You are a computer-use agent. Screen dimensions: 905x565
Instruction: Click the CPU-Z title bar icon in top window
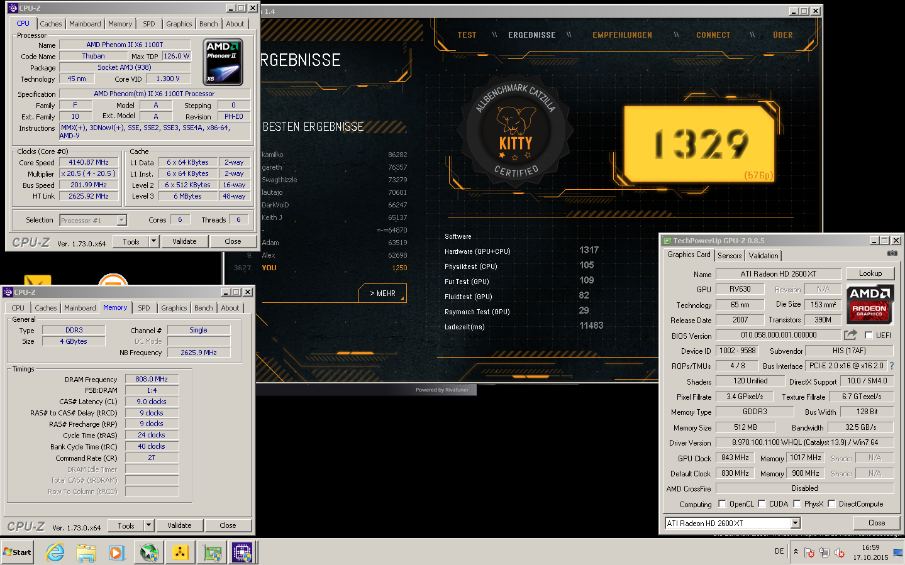pyautogui.click(x=13, y=8)
